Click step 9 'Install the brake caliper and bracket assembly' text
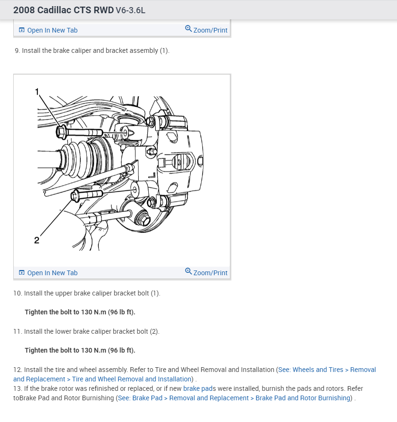Screen dimensions: 397x422 (x=92, y=51)
